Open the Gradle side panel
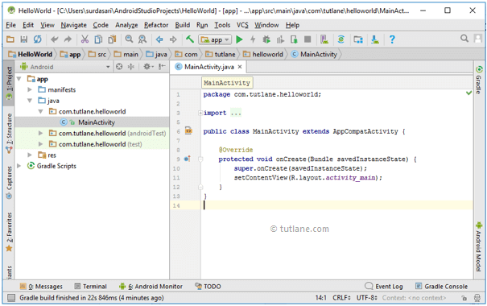Viewport: 487px width, 306px height. coord(479,80)
